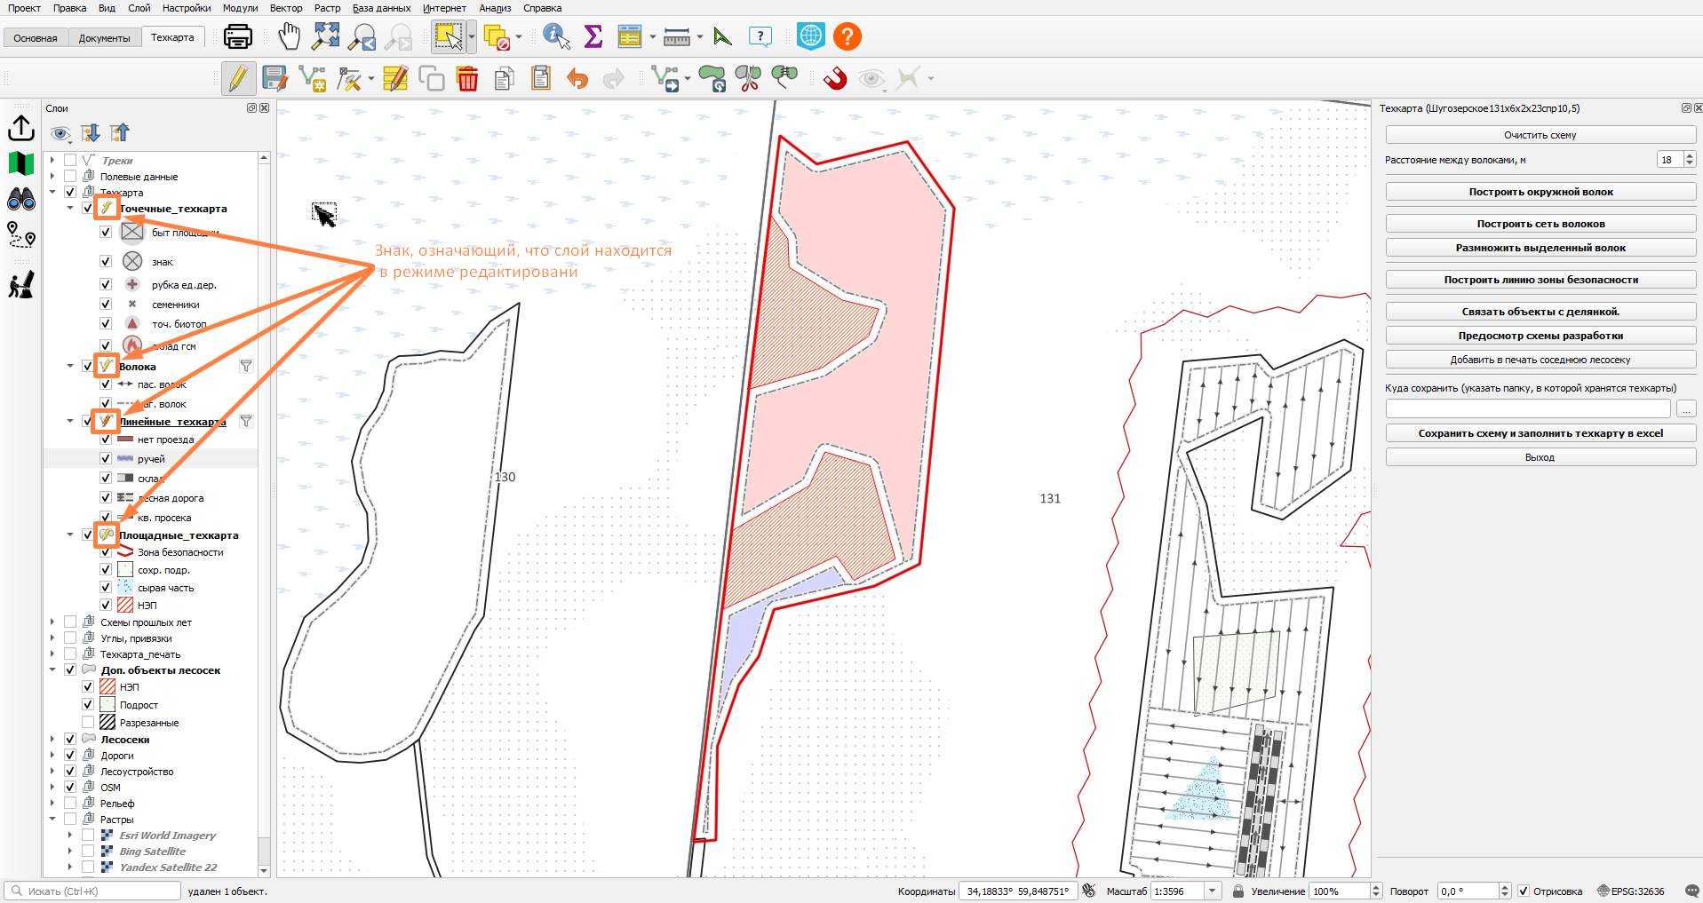Expand the Рельеф group

click(52, 803)
